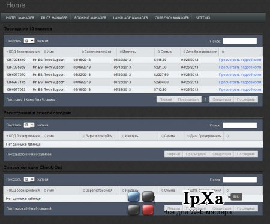The width and height of the screenshot is (270, 224).
Task: View details link for booking 1367035419
Action: click(240, 60)
